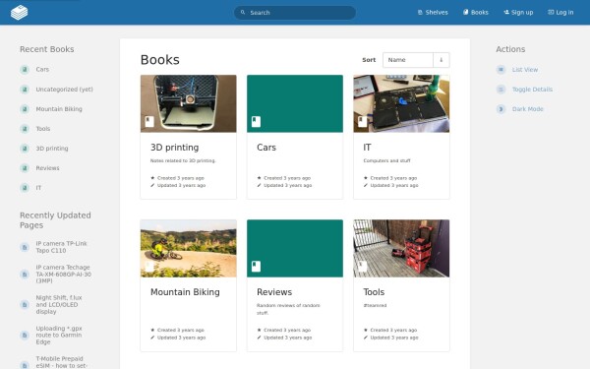Click the Tools book icon in Recent Books
The width and height of the screenshot is (590, 369).
[x=25, y=129]
